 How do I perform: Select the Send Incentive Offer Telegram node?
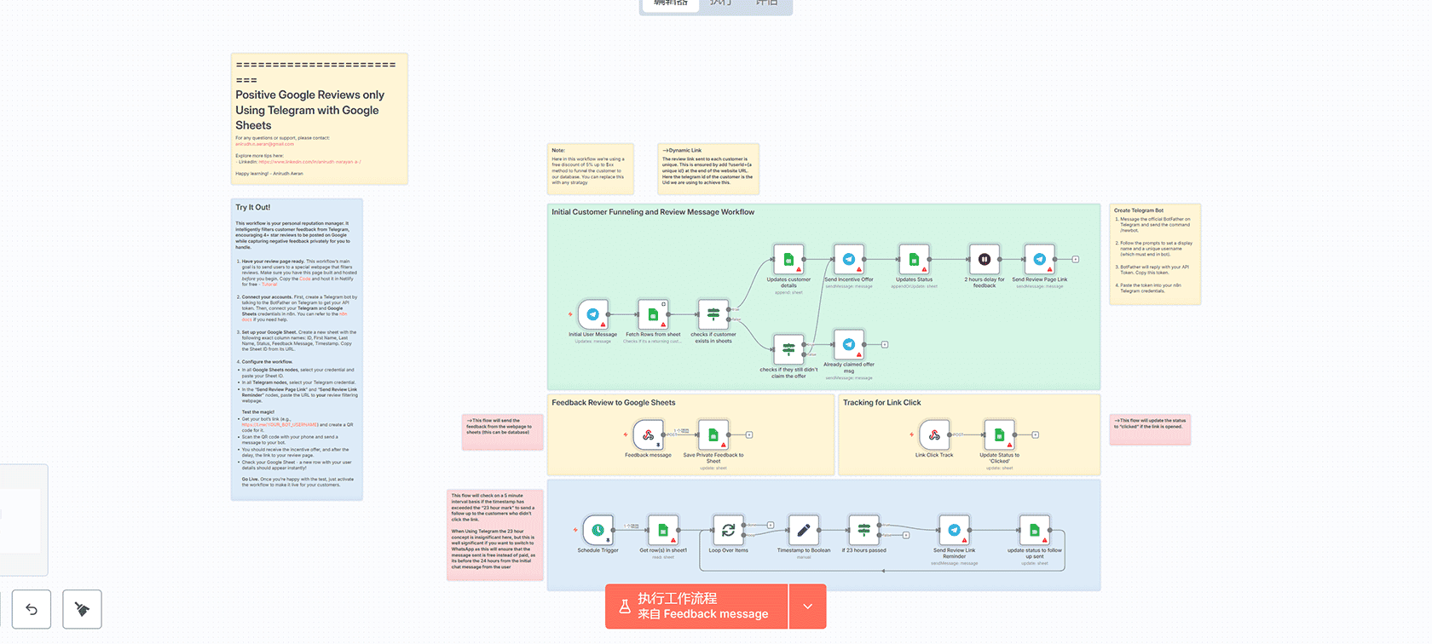tap(848, 259)
